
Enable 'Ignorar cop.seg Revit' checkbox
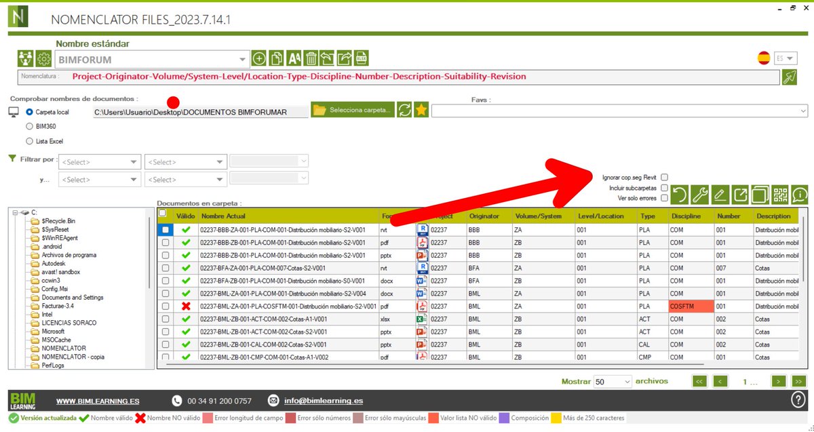point(664,177)
